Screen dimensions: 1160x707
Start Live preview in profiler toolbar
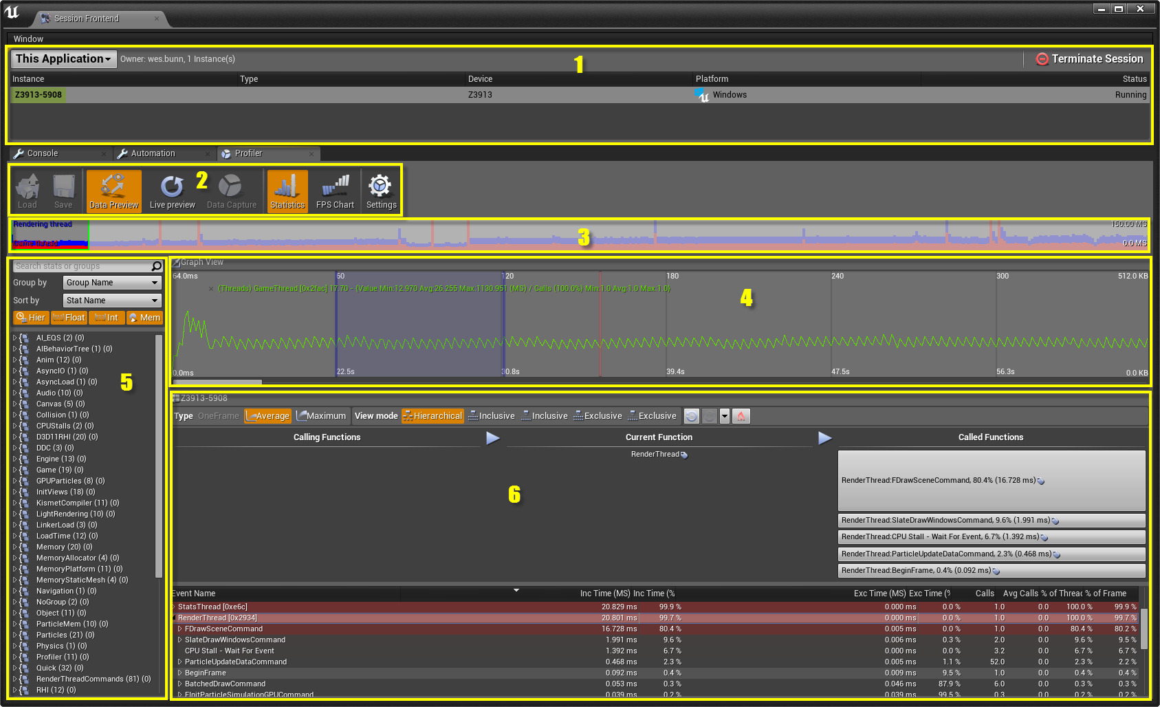[172, 191]
